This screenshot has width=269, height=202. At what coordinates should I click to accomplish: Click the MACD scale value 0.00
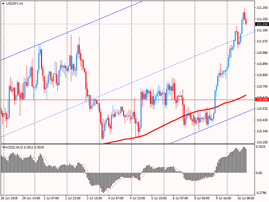point(259,173)
